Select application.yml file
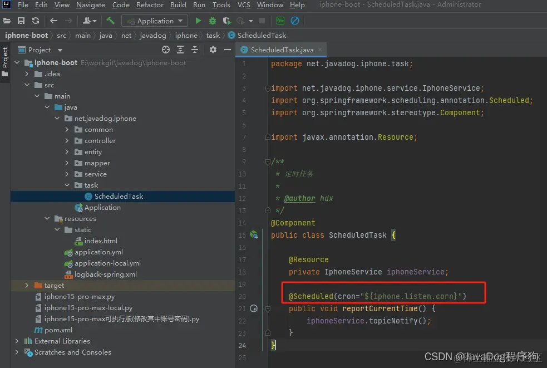The image size is (547, 368). click(93, 252)
